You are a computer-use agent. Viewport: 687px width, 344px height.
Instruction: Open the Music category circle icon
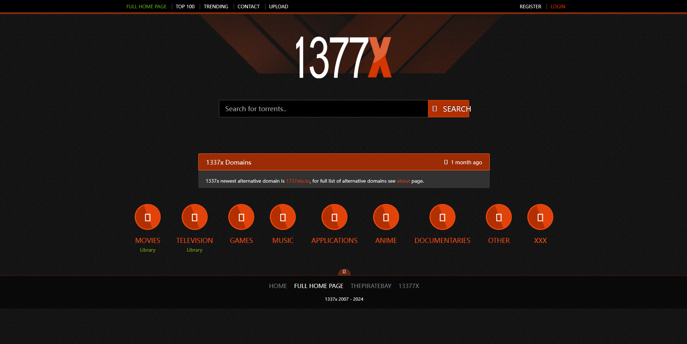coord(283,217)
